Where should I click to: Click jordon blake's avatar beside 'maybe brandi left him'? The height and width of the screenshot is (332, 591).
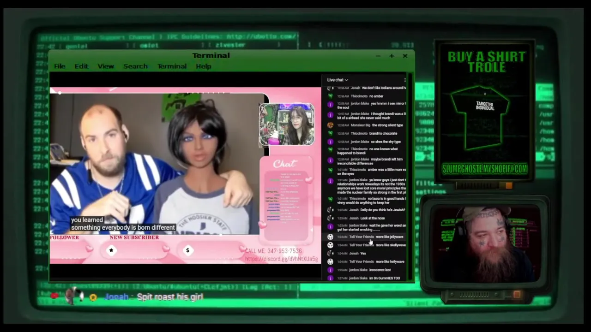[330, 160]
